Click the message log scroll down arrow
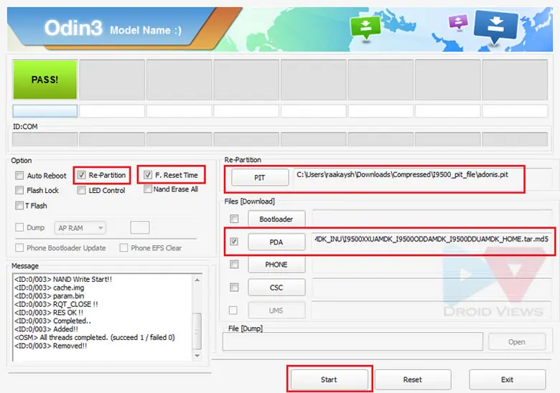Viewport: 560px width, 393px height. point(197,356)
